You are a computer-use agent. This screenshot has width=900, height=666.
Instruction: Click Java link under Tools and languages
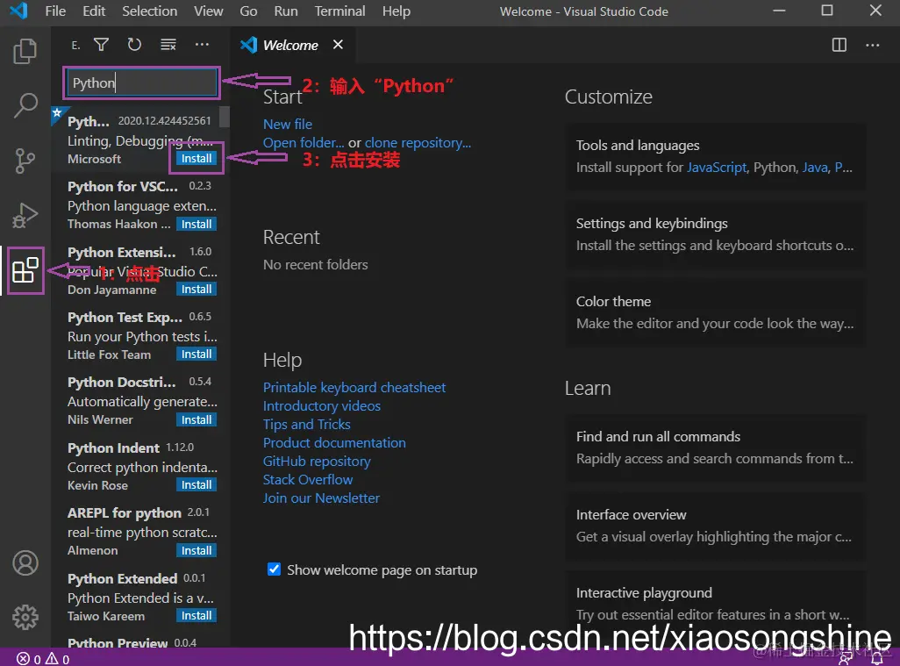[815, 167]
